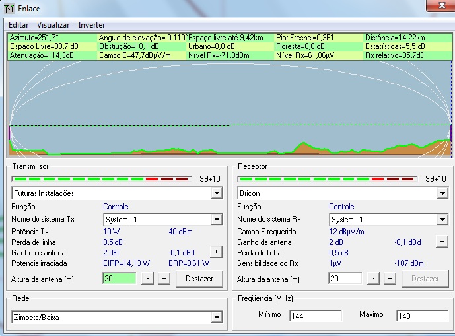
Task: Decrease transmitter antenna height with minus button
Action: click(x=148, y=279)
